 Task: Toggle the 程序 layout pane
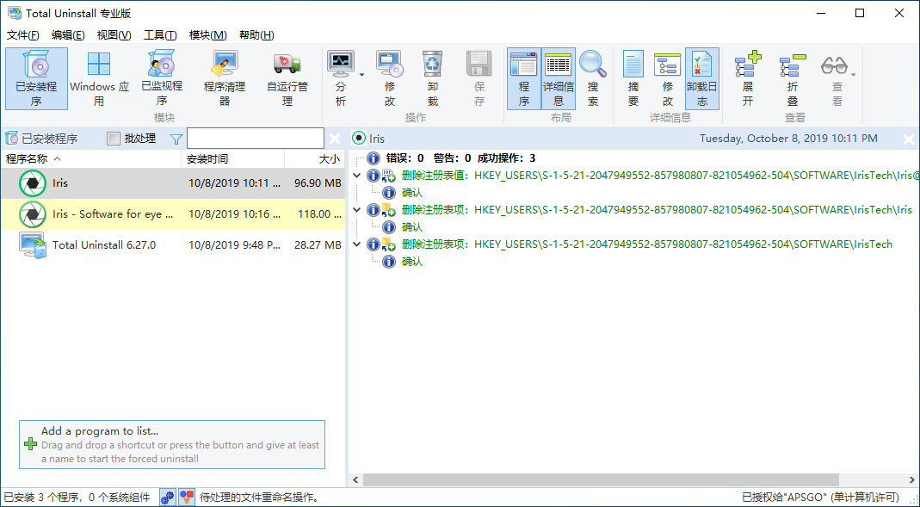pos(524,79)
